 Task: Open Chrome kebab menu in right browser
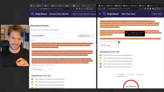(x=163, y=9)
